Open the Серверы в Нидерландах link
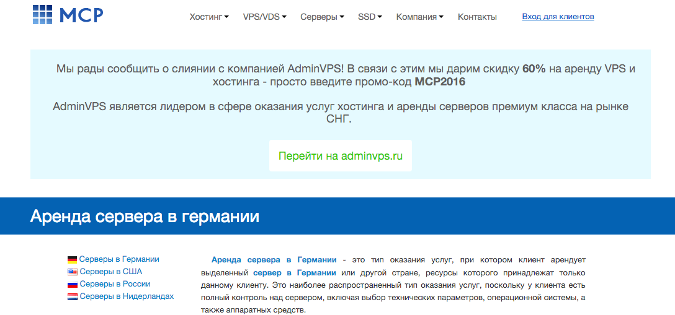 coord(127,296)
